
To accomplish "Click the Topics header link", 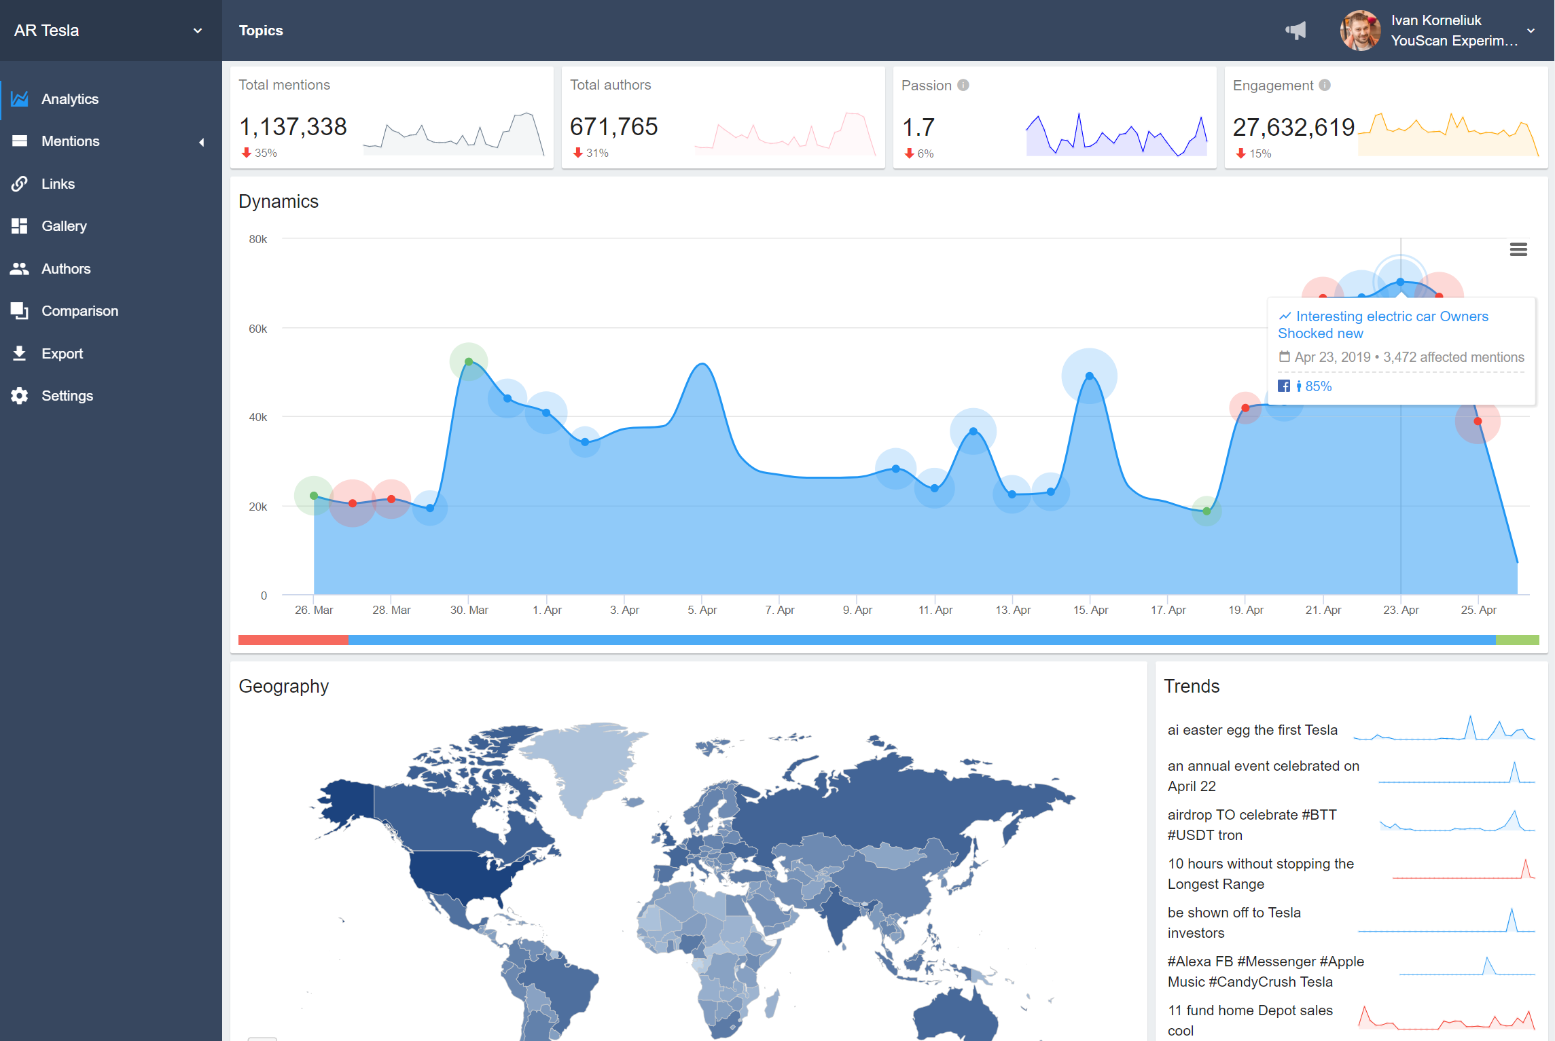I will pyautogui.click(x=261, y=31).
